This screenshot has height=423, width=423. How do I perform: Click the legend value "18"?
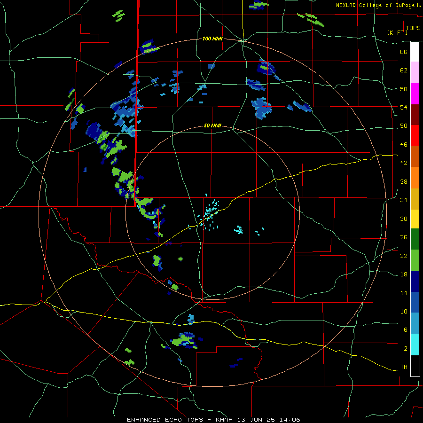404,274
